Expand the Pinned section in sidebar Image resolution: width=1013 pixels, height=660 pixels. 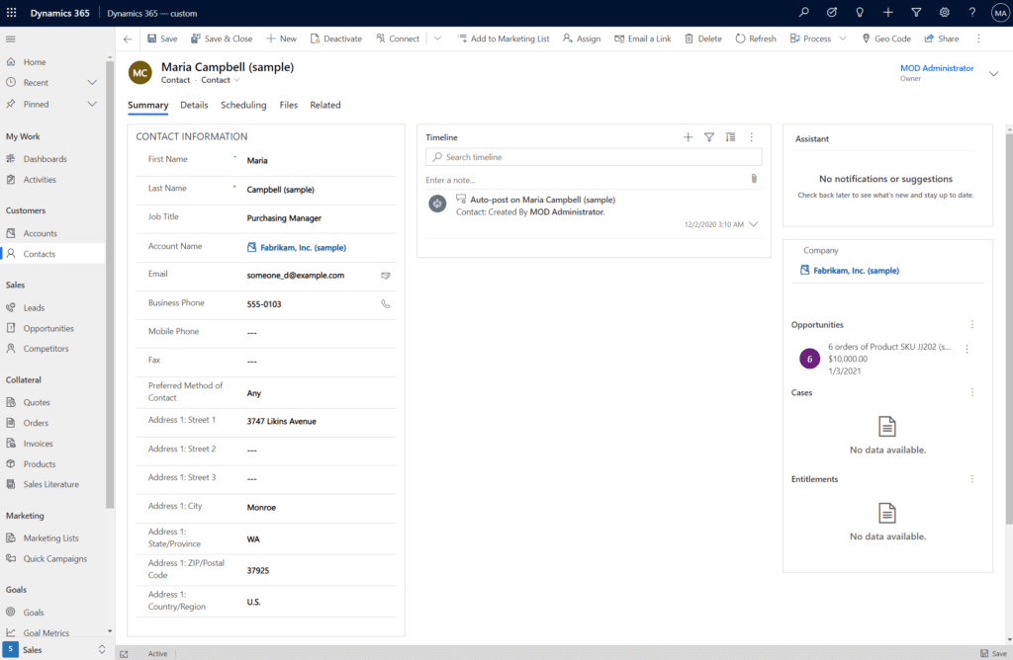click(x=92, y=104)
